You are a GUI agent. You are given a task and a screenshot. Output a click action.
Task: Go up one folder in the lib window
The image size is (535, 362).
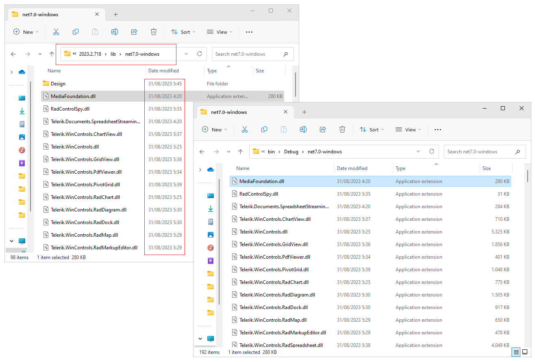[52, 54]
